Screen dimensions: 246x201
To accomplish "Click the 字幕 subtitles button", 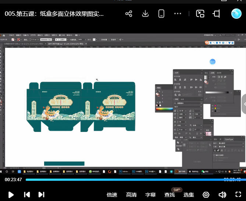I will coord(150,195).
